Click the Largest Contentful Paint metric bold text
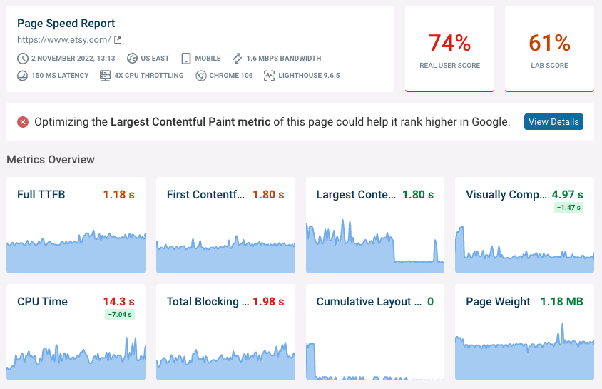The height and width of the screenshot is (389, 602). point(190,122)
